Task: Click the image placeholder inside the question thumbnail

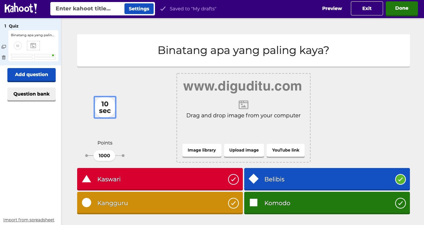Action: (33, 45)
